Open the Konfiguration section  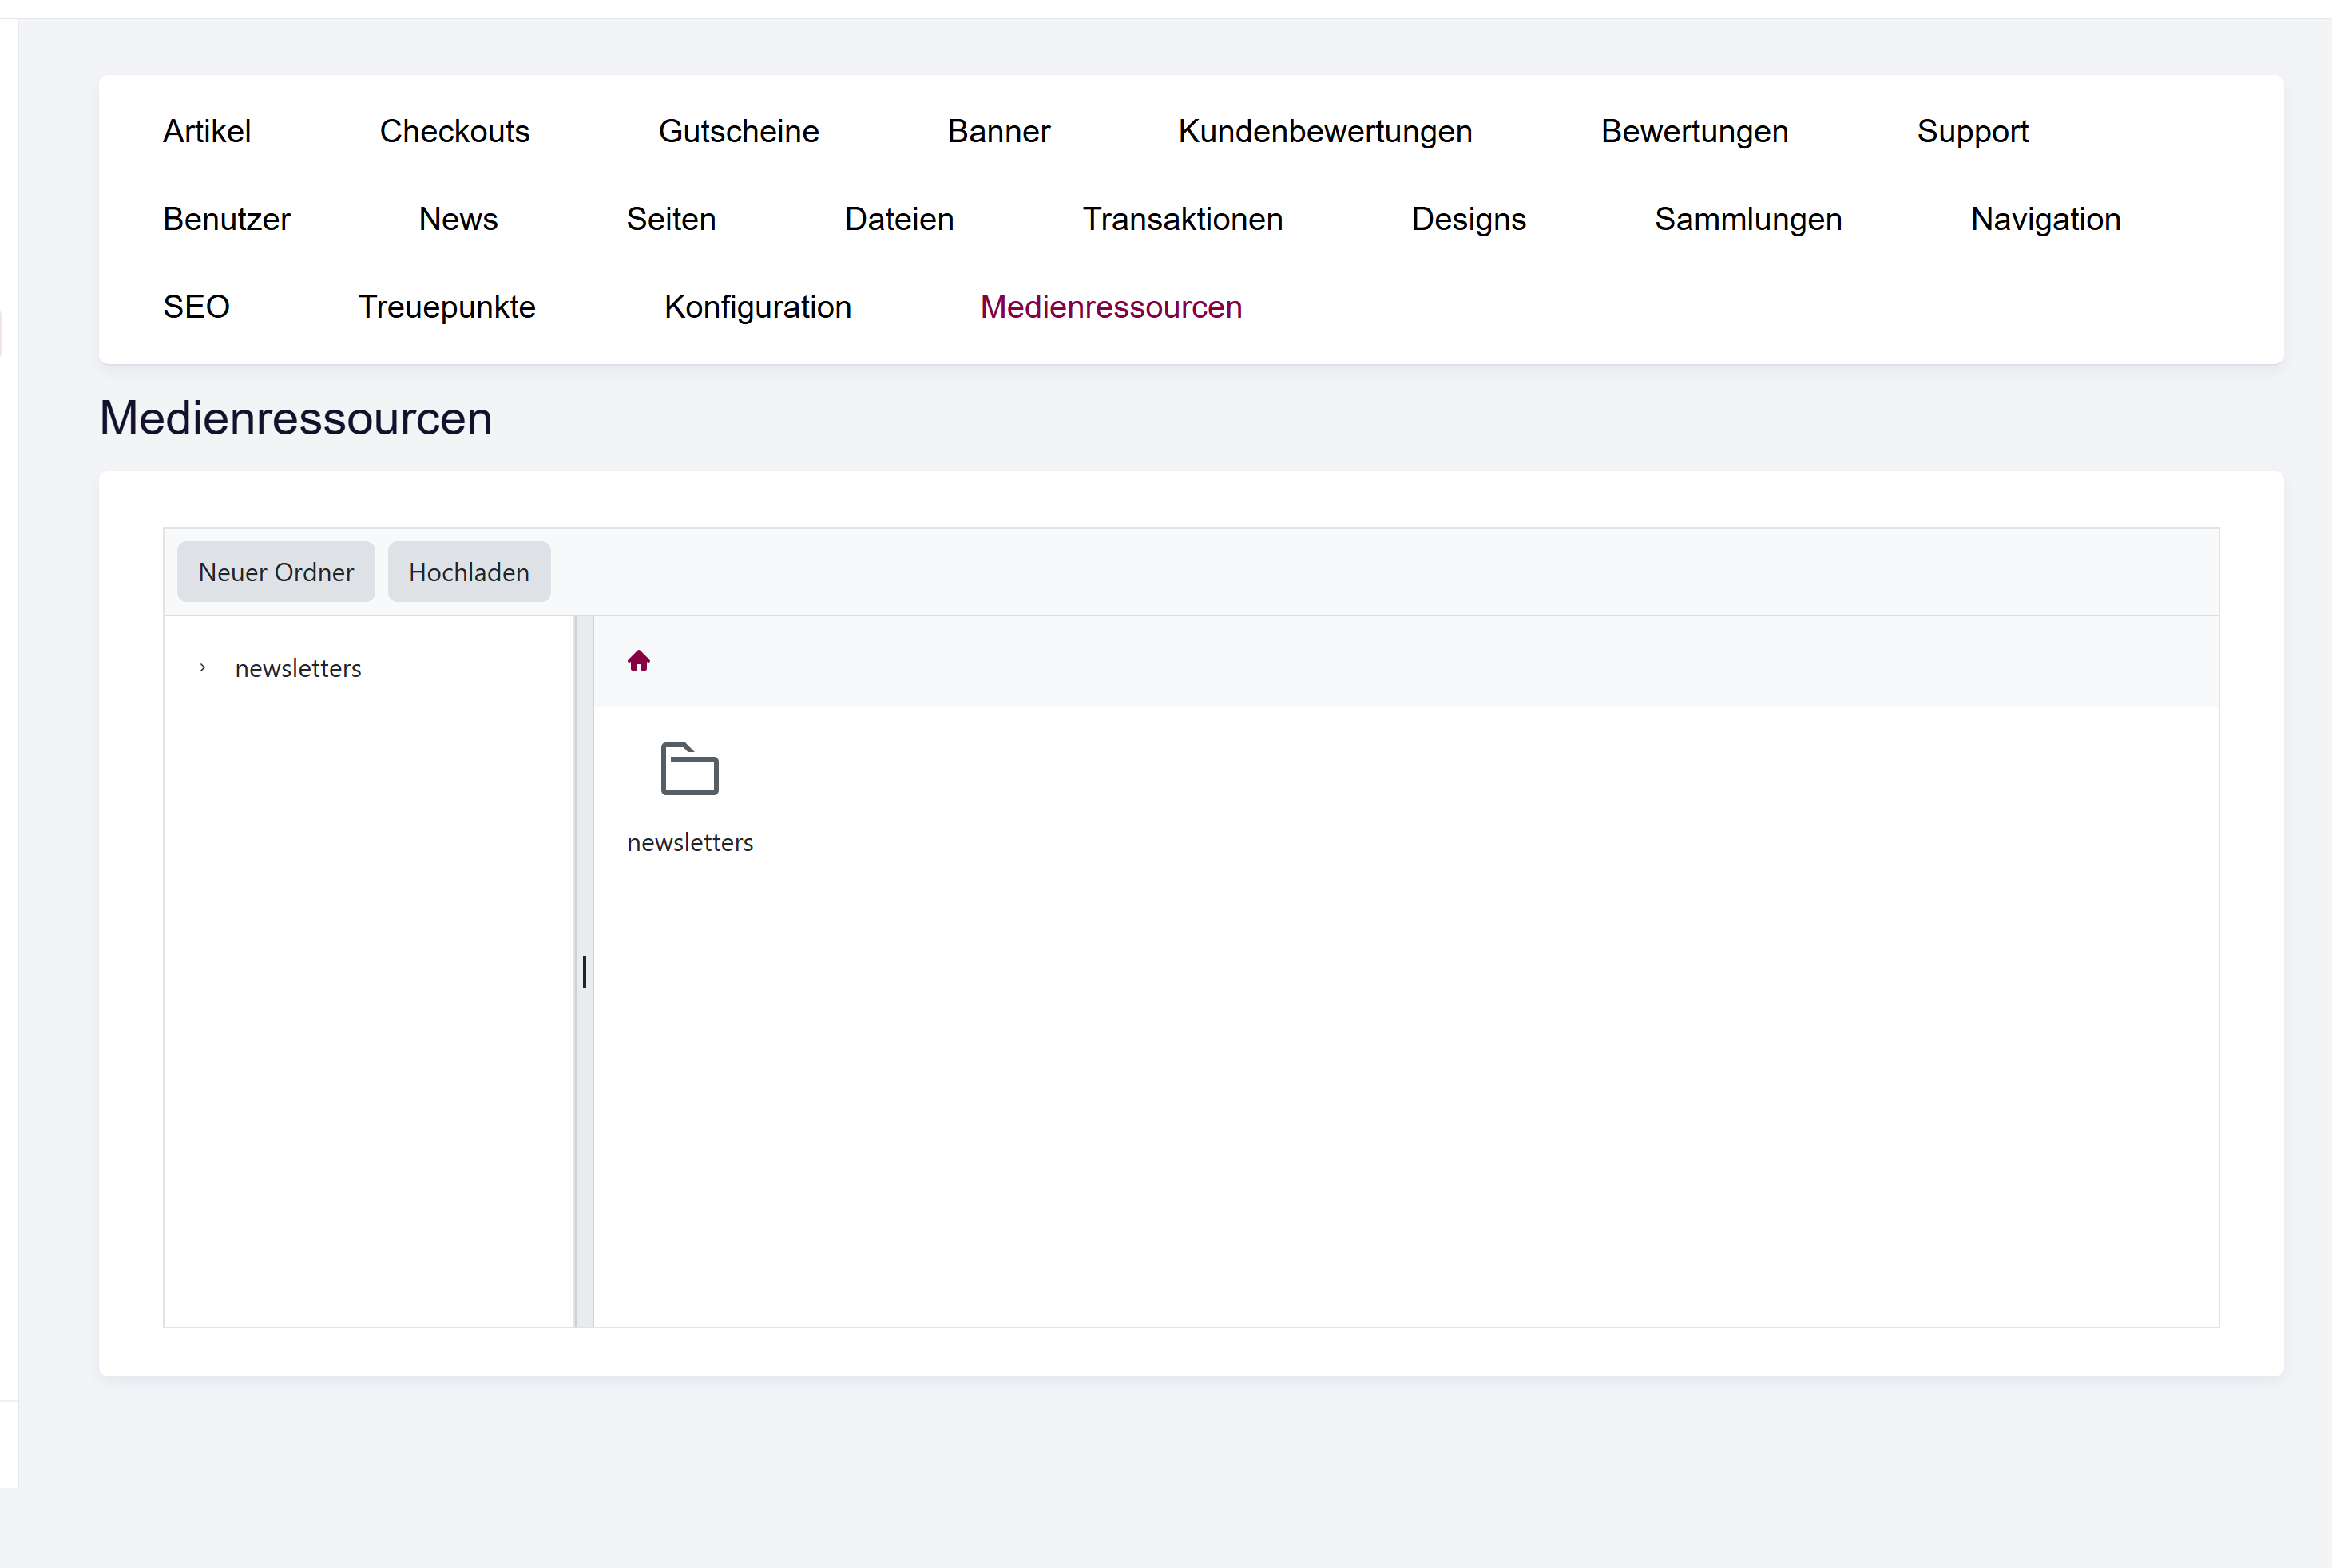pos(757,307)
